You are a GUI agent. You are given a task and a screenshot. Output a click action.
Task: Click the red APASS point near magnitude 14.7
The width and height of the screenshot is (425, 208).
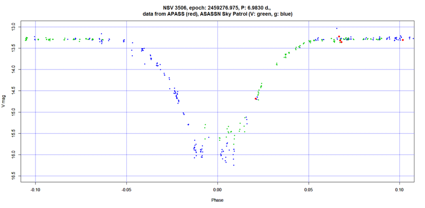click(256, 98)
